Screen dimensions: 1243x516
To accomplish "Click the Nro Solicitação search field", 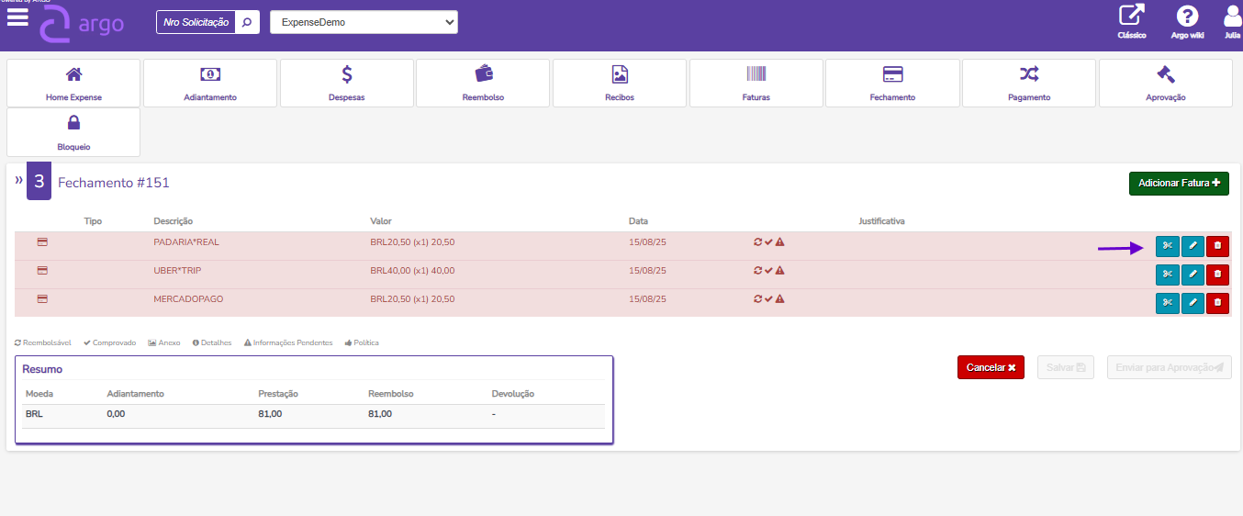I will 196,22.
